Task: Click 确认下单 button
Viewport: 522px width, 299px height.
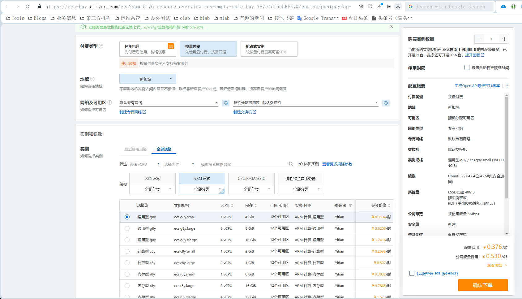Action: (483, 285)
